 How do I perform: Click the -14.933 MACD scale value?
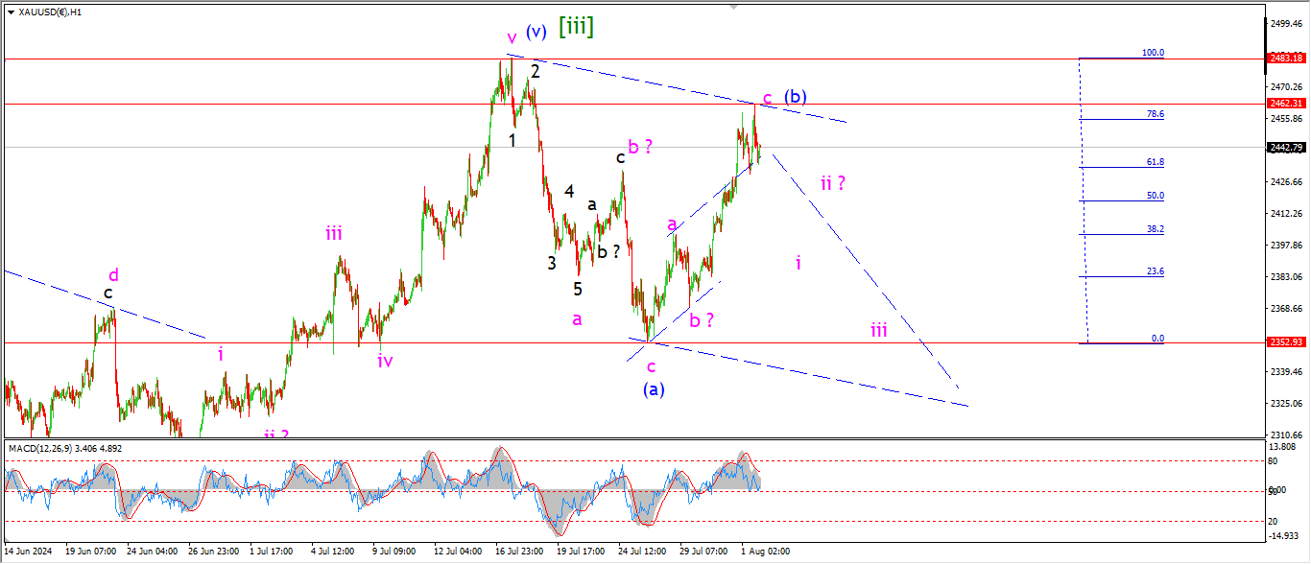[1284, 536]
